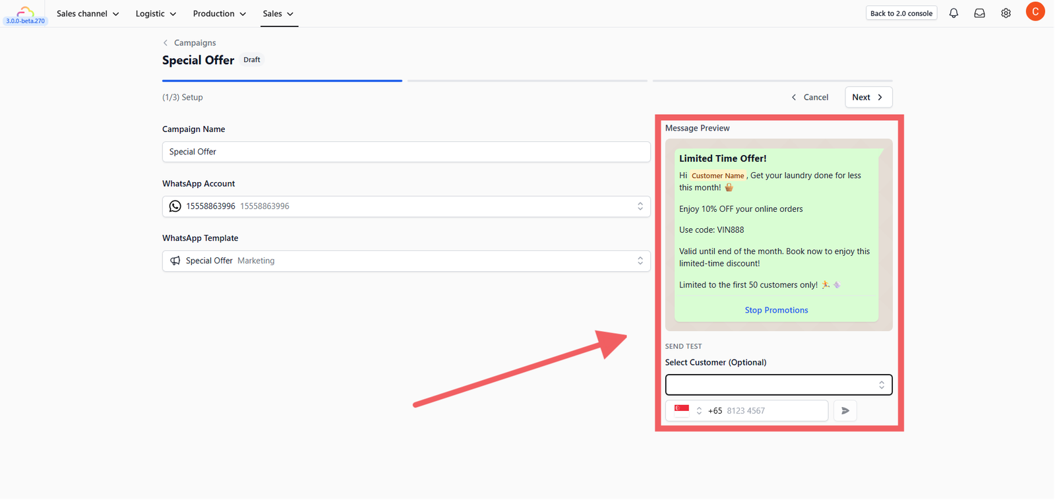This screenshot has height=500, width=1055.
Task: Open the Select Customer dropdown
Action: point(779,385)
